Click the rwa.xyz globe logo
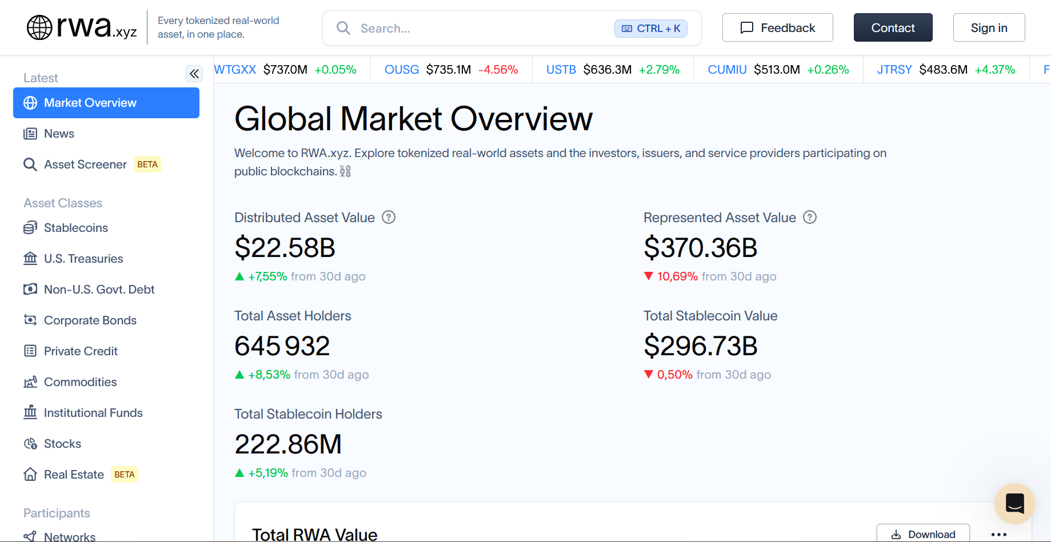Image resolution: width=1051 pixels, height=542 pixels. tap(39, 27)
